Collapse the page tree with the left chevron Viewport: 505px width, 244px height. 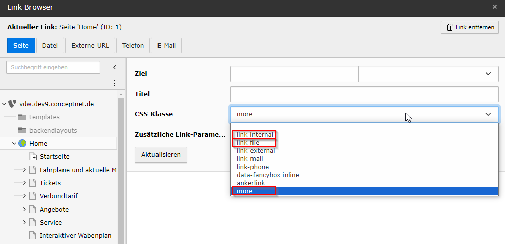point(114,67)
